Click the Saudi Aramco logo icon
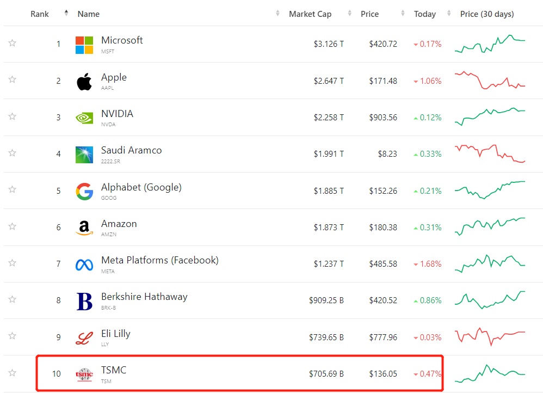543x393 pixels. (x=84, y=155)
